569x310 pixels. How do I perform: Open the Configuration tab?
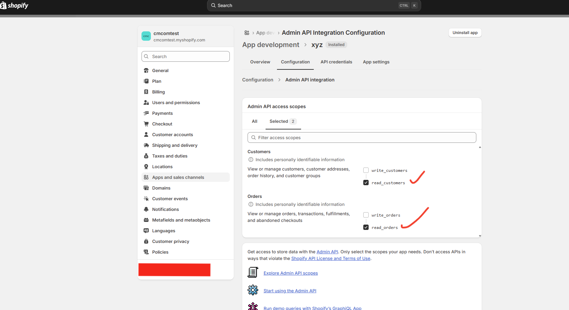(295, 62)
